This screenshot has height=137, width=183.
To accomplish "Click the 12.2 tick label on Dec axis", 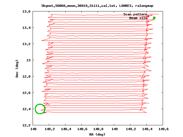I will 26,125.
